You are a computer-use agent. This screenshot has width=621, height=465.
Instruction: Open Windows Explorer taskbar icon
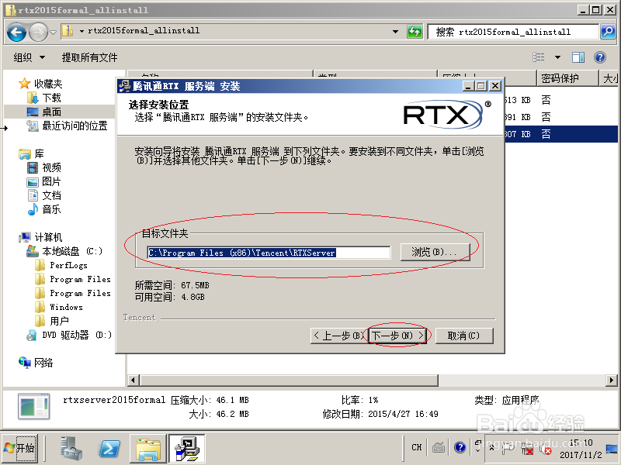(147, 449)
